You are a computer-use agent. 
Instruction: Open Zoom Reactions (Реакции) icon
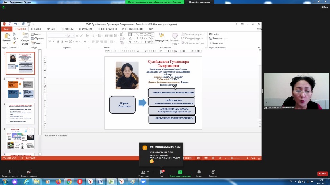(x=213, y=172)
